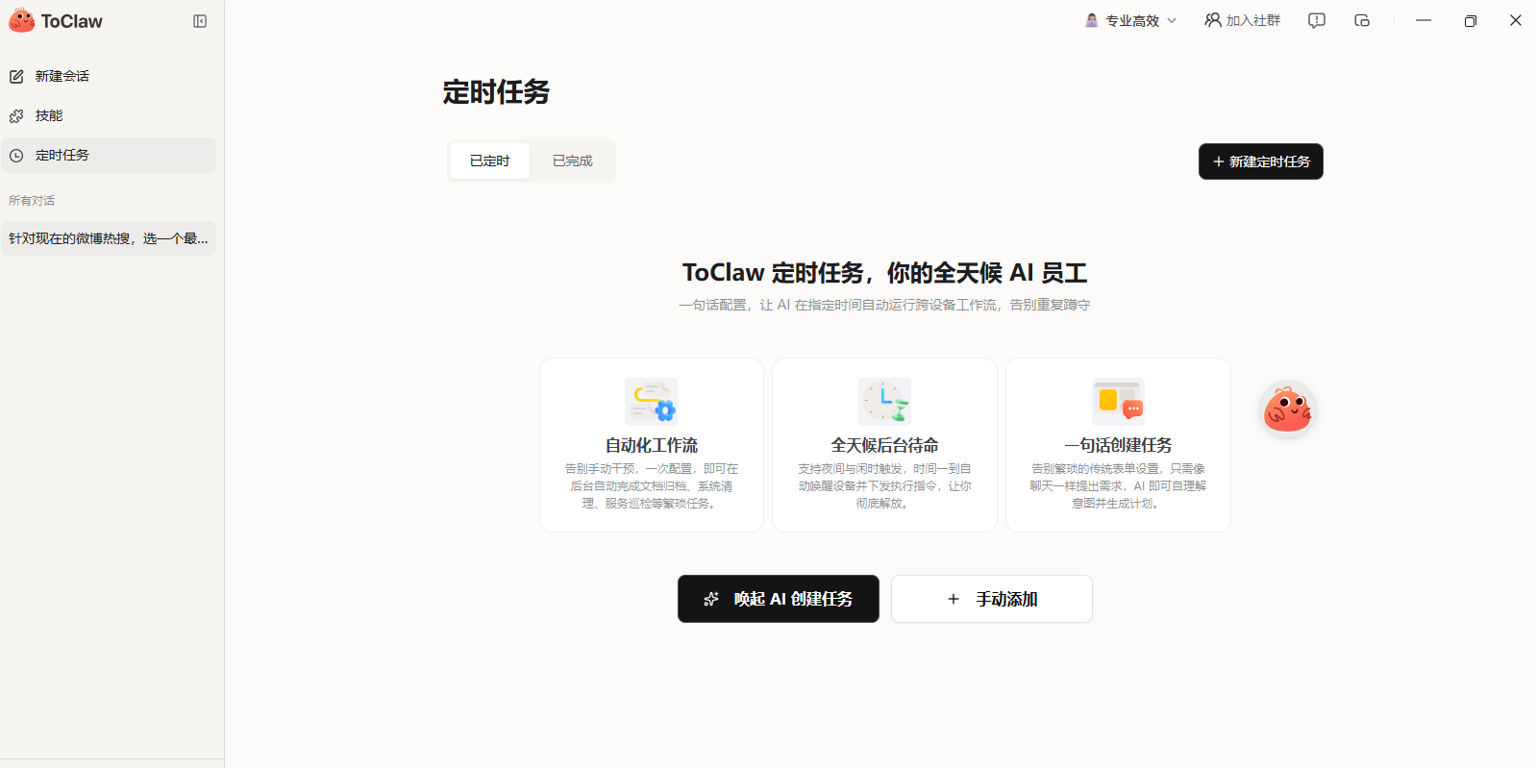This screenshot has height=768, width=1536.
Task: Click the ToClaw 定时任务 headline text
Action: point(884,273)
